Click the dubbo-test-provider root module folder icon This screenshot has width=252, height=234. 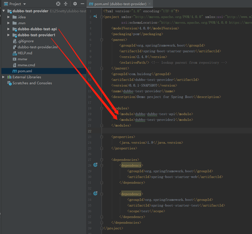[x=9, y=11]
